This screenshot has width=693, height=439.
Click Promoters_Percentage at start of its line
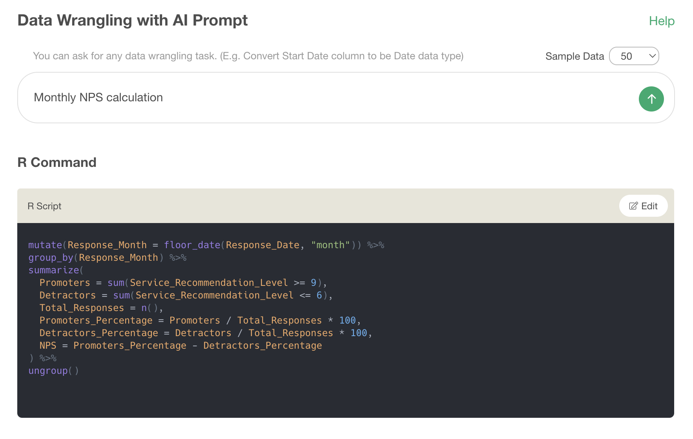coord(96,320)
